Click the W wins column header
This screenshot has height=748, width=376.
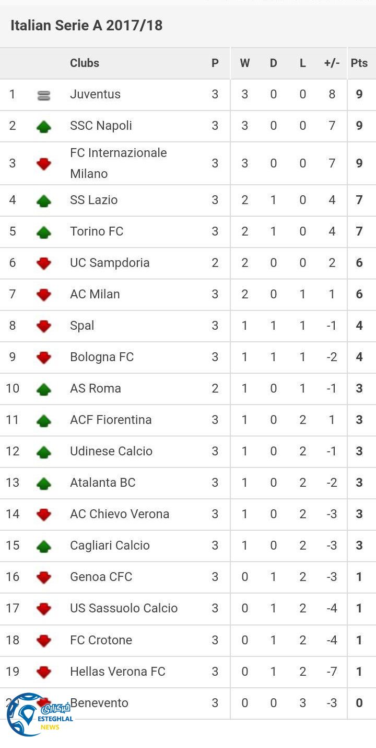tap(245, 63)
